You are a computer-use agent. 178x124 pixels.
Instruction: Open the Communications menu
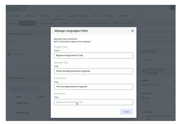click(x=77, y=16)
